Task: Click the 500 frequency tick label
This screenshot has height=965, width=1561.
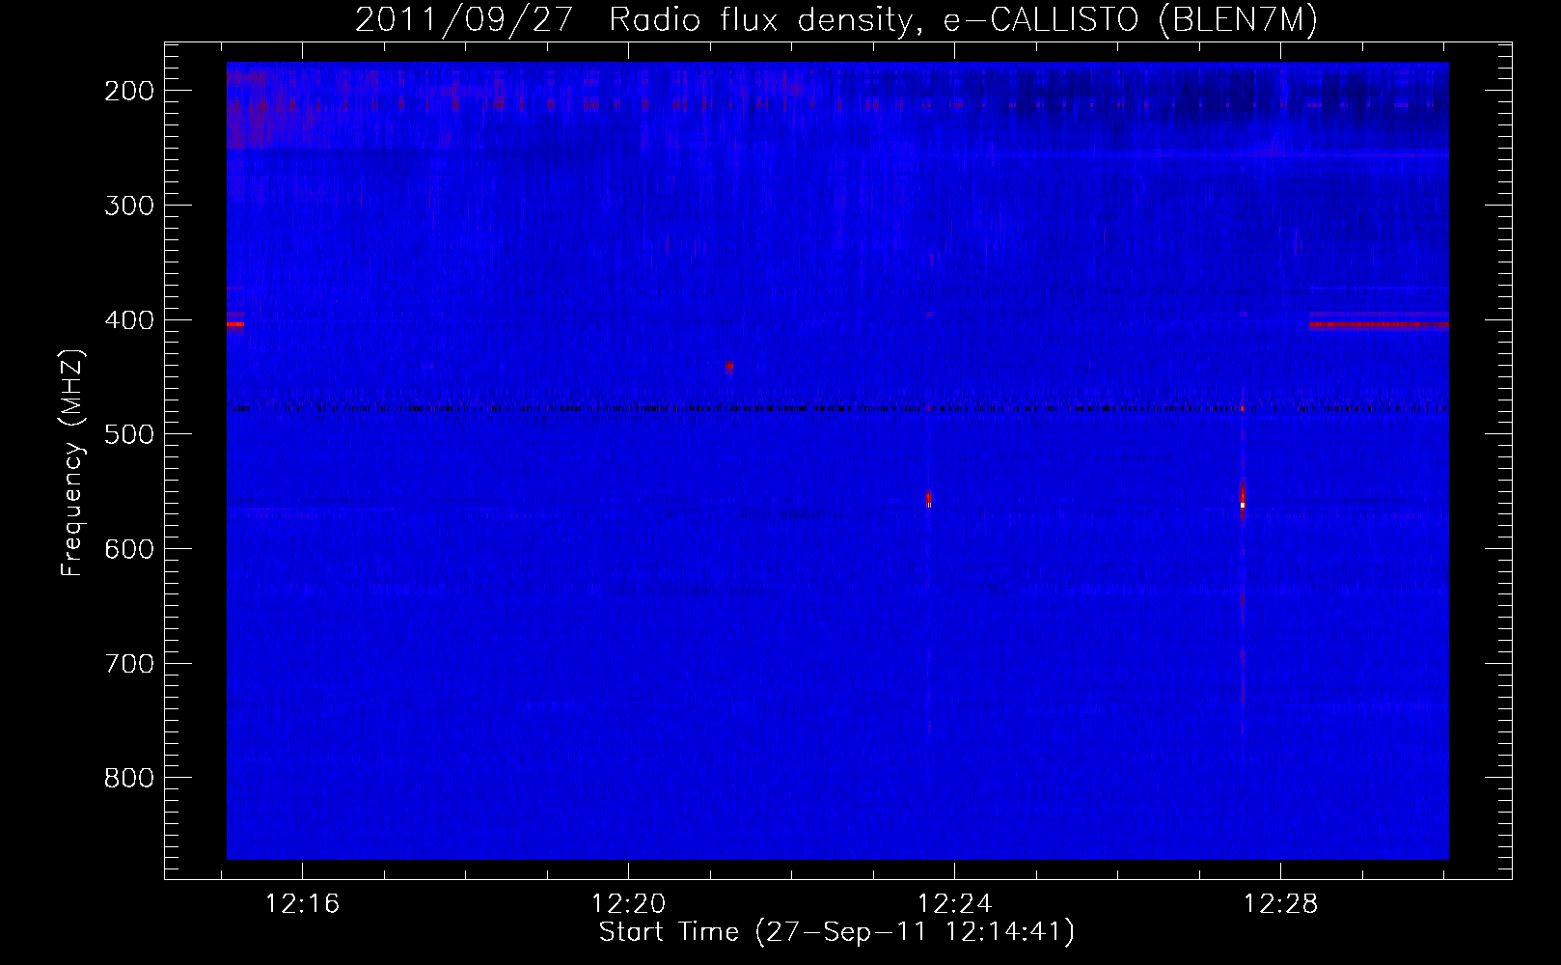Action: coord(128,433)
